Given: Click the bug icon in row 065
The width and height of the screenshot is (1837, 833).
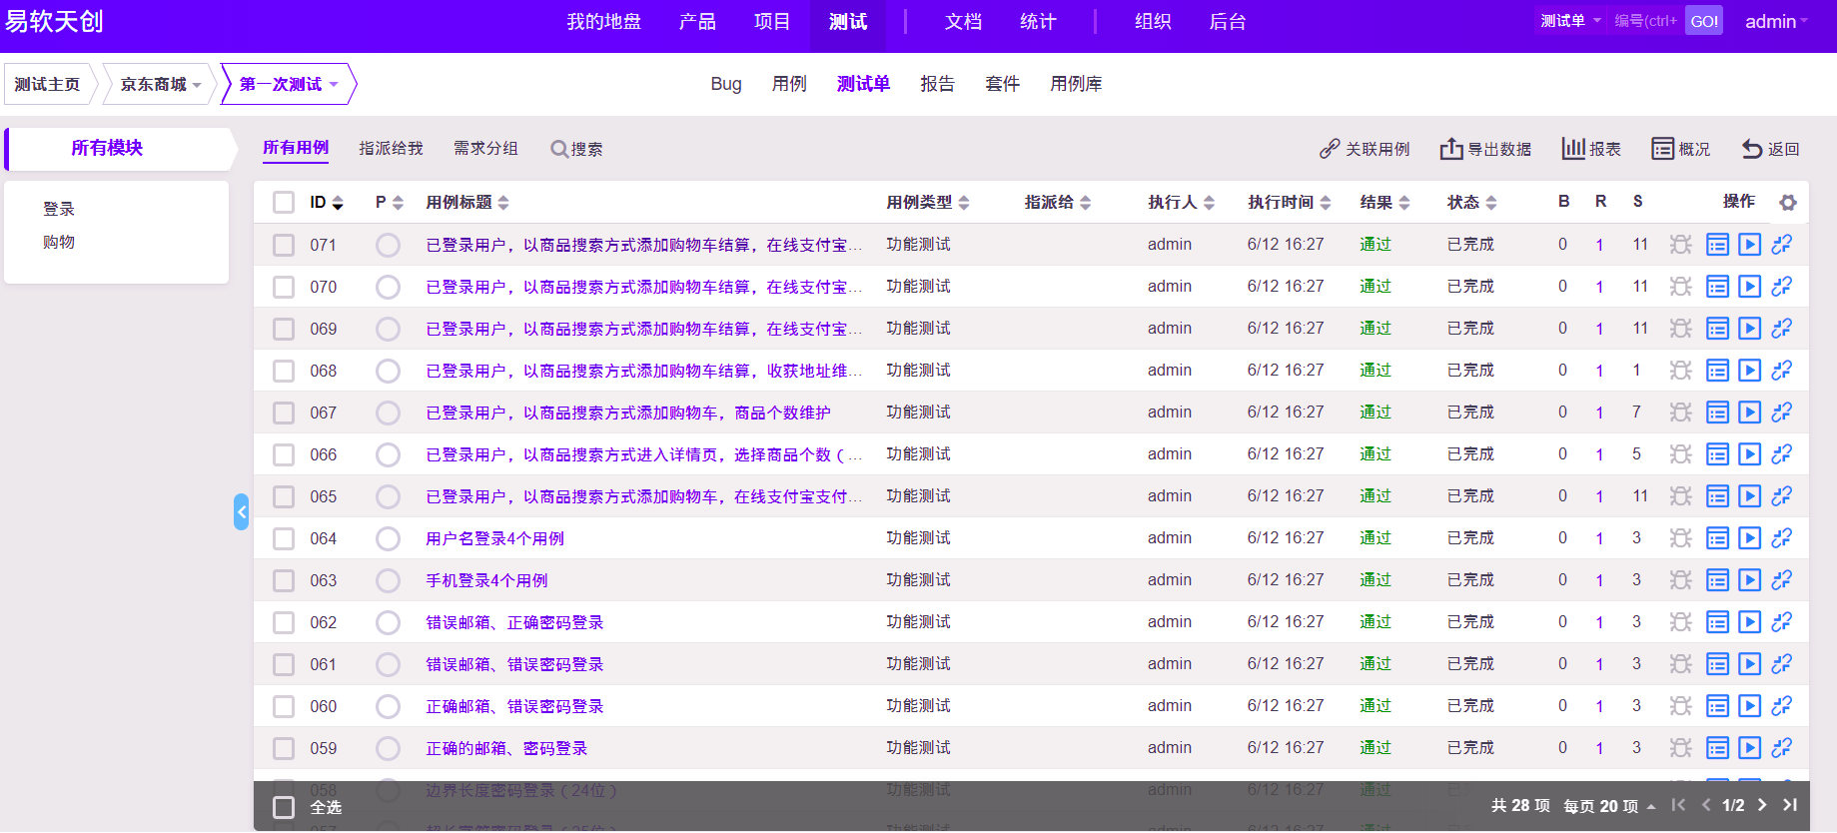Looking at the screenshot, I should [1681, 496].
